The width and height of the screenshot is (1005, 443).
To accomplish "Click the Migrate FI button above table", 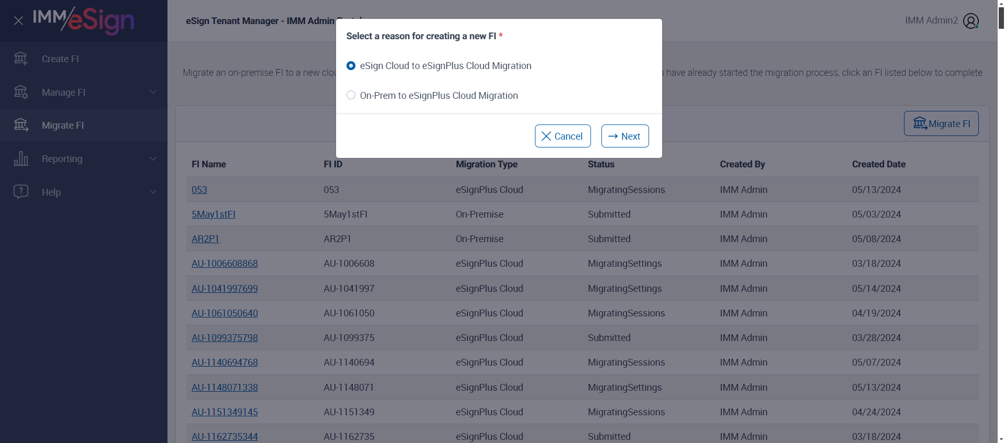I will pos(941,123).
